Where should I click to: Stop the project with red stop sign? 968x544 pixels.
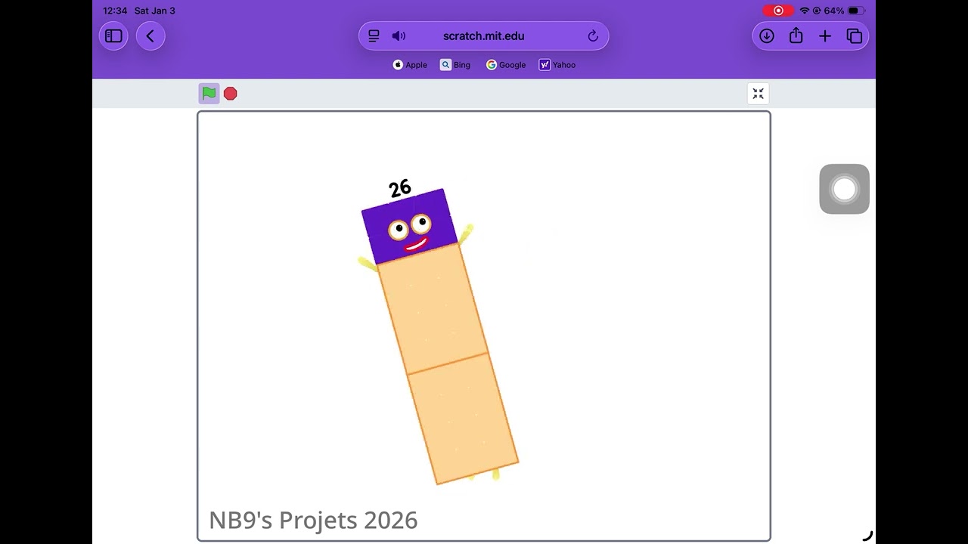pyautogui.click(x=231, y=94)
